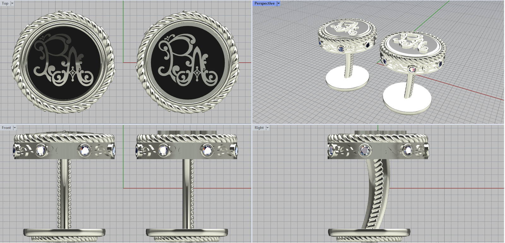
Task: Click the base plate in Right view
Action: click(369, 233)
